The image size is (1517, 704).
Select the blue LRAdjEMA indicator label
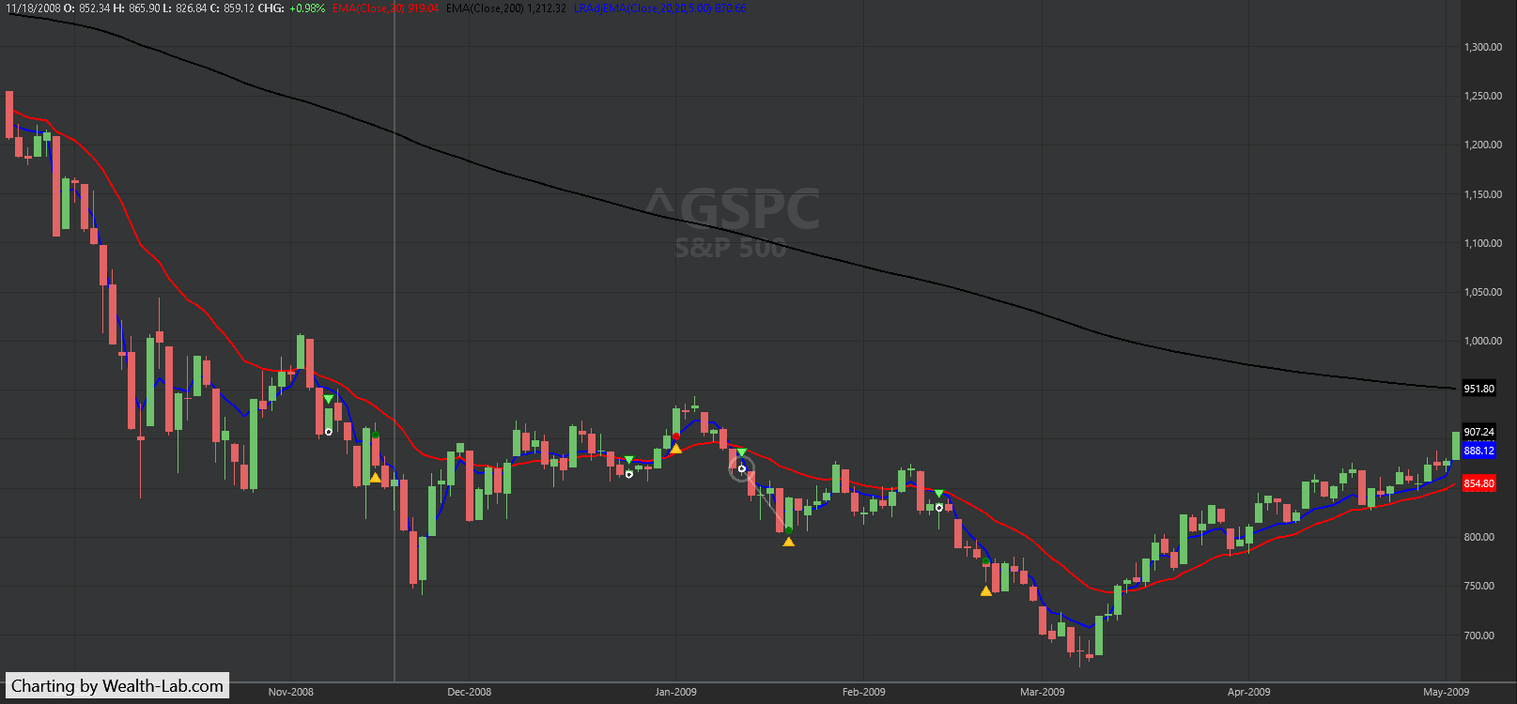pyautogui.click(x=659, y=8)
